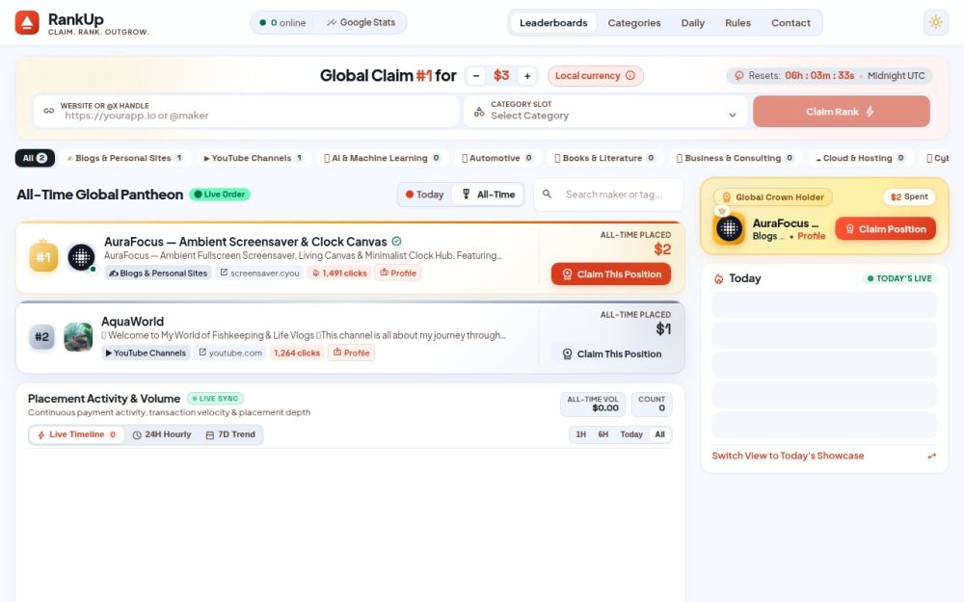964x602 pixels.
Task: Open the screensaver.cyou link
Action: coord(259,273)
